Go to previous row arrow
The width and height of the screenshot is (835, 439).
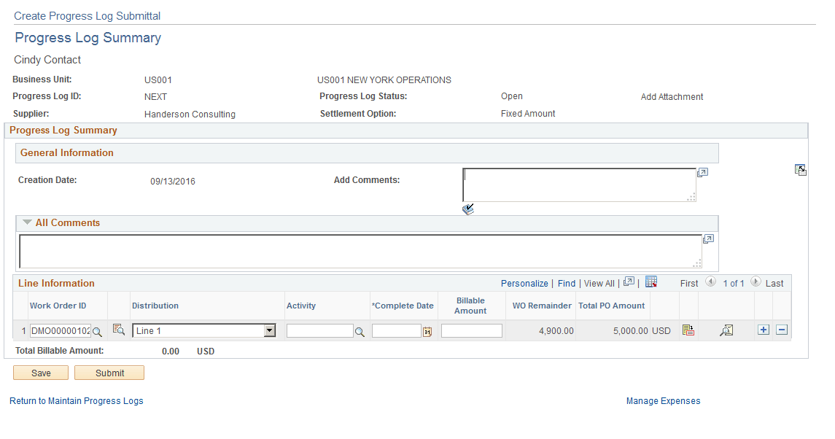tap(710, 281)
